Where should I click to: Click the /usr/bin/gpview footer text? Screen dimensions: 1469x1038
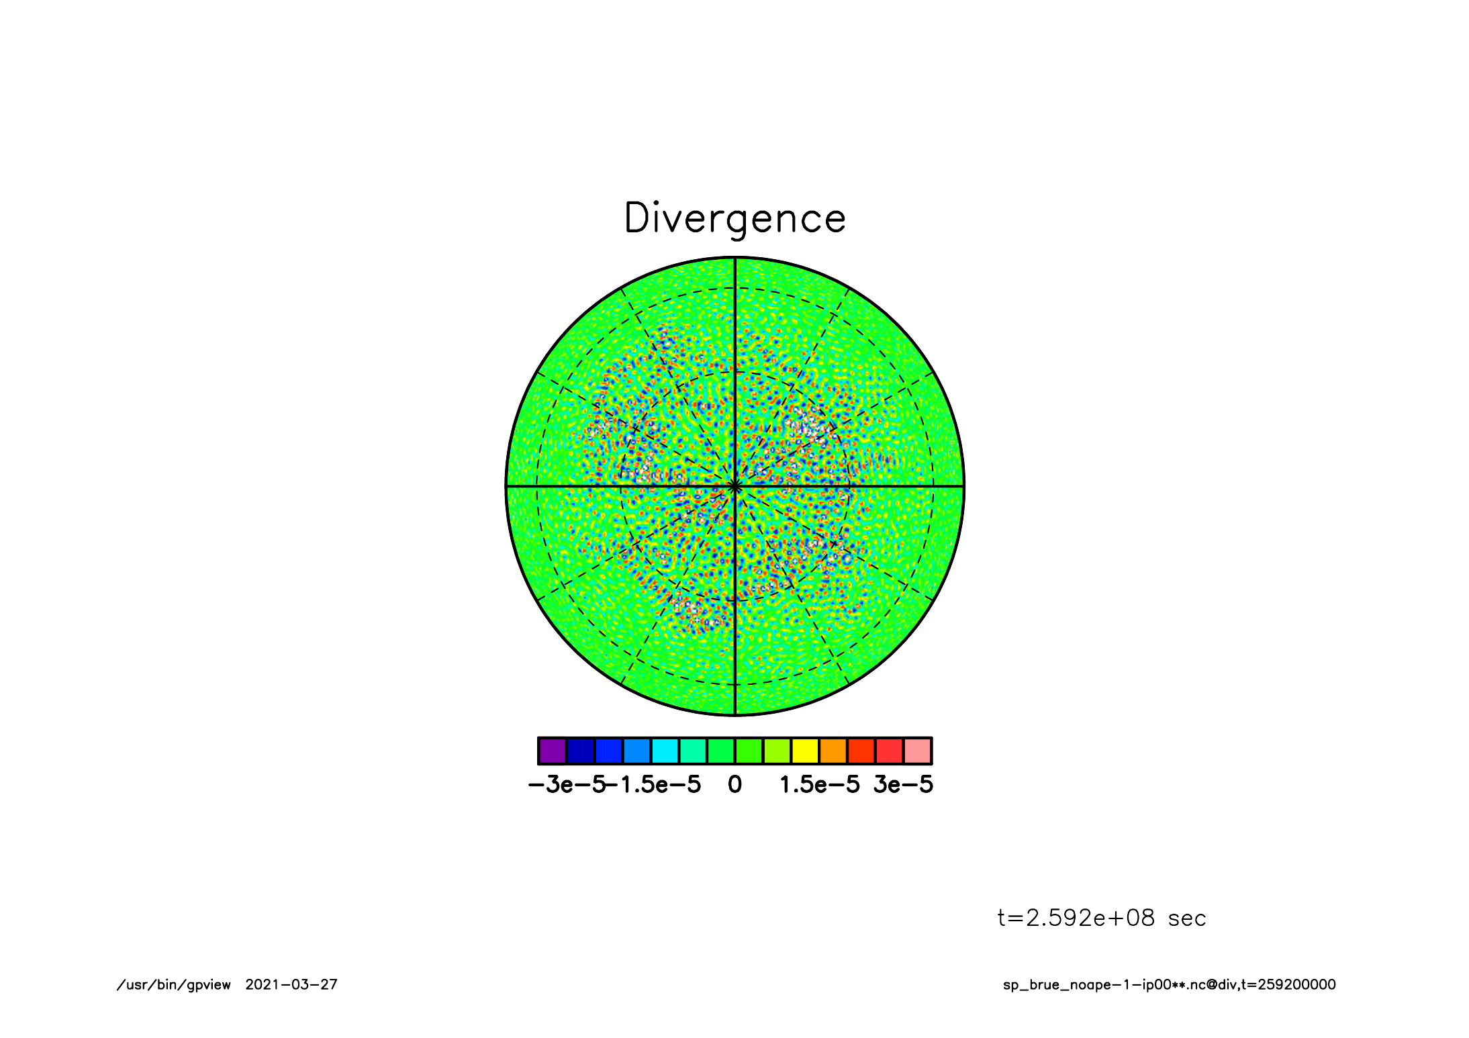(173, 985)
